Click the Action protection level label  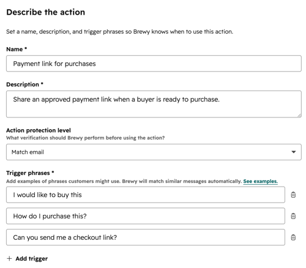tap(39, 130)
